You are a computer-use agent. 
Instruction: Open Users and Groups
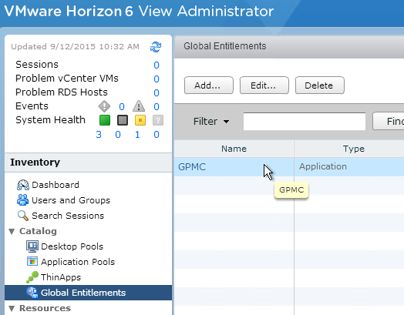click(x=71, y=200)
